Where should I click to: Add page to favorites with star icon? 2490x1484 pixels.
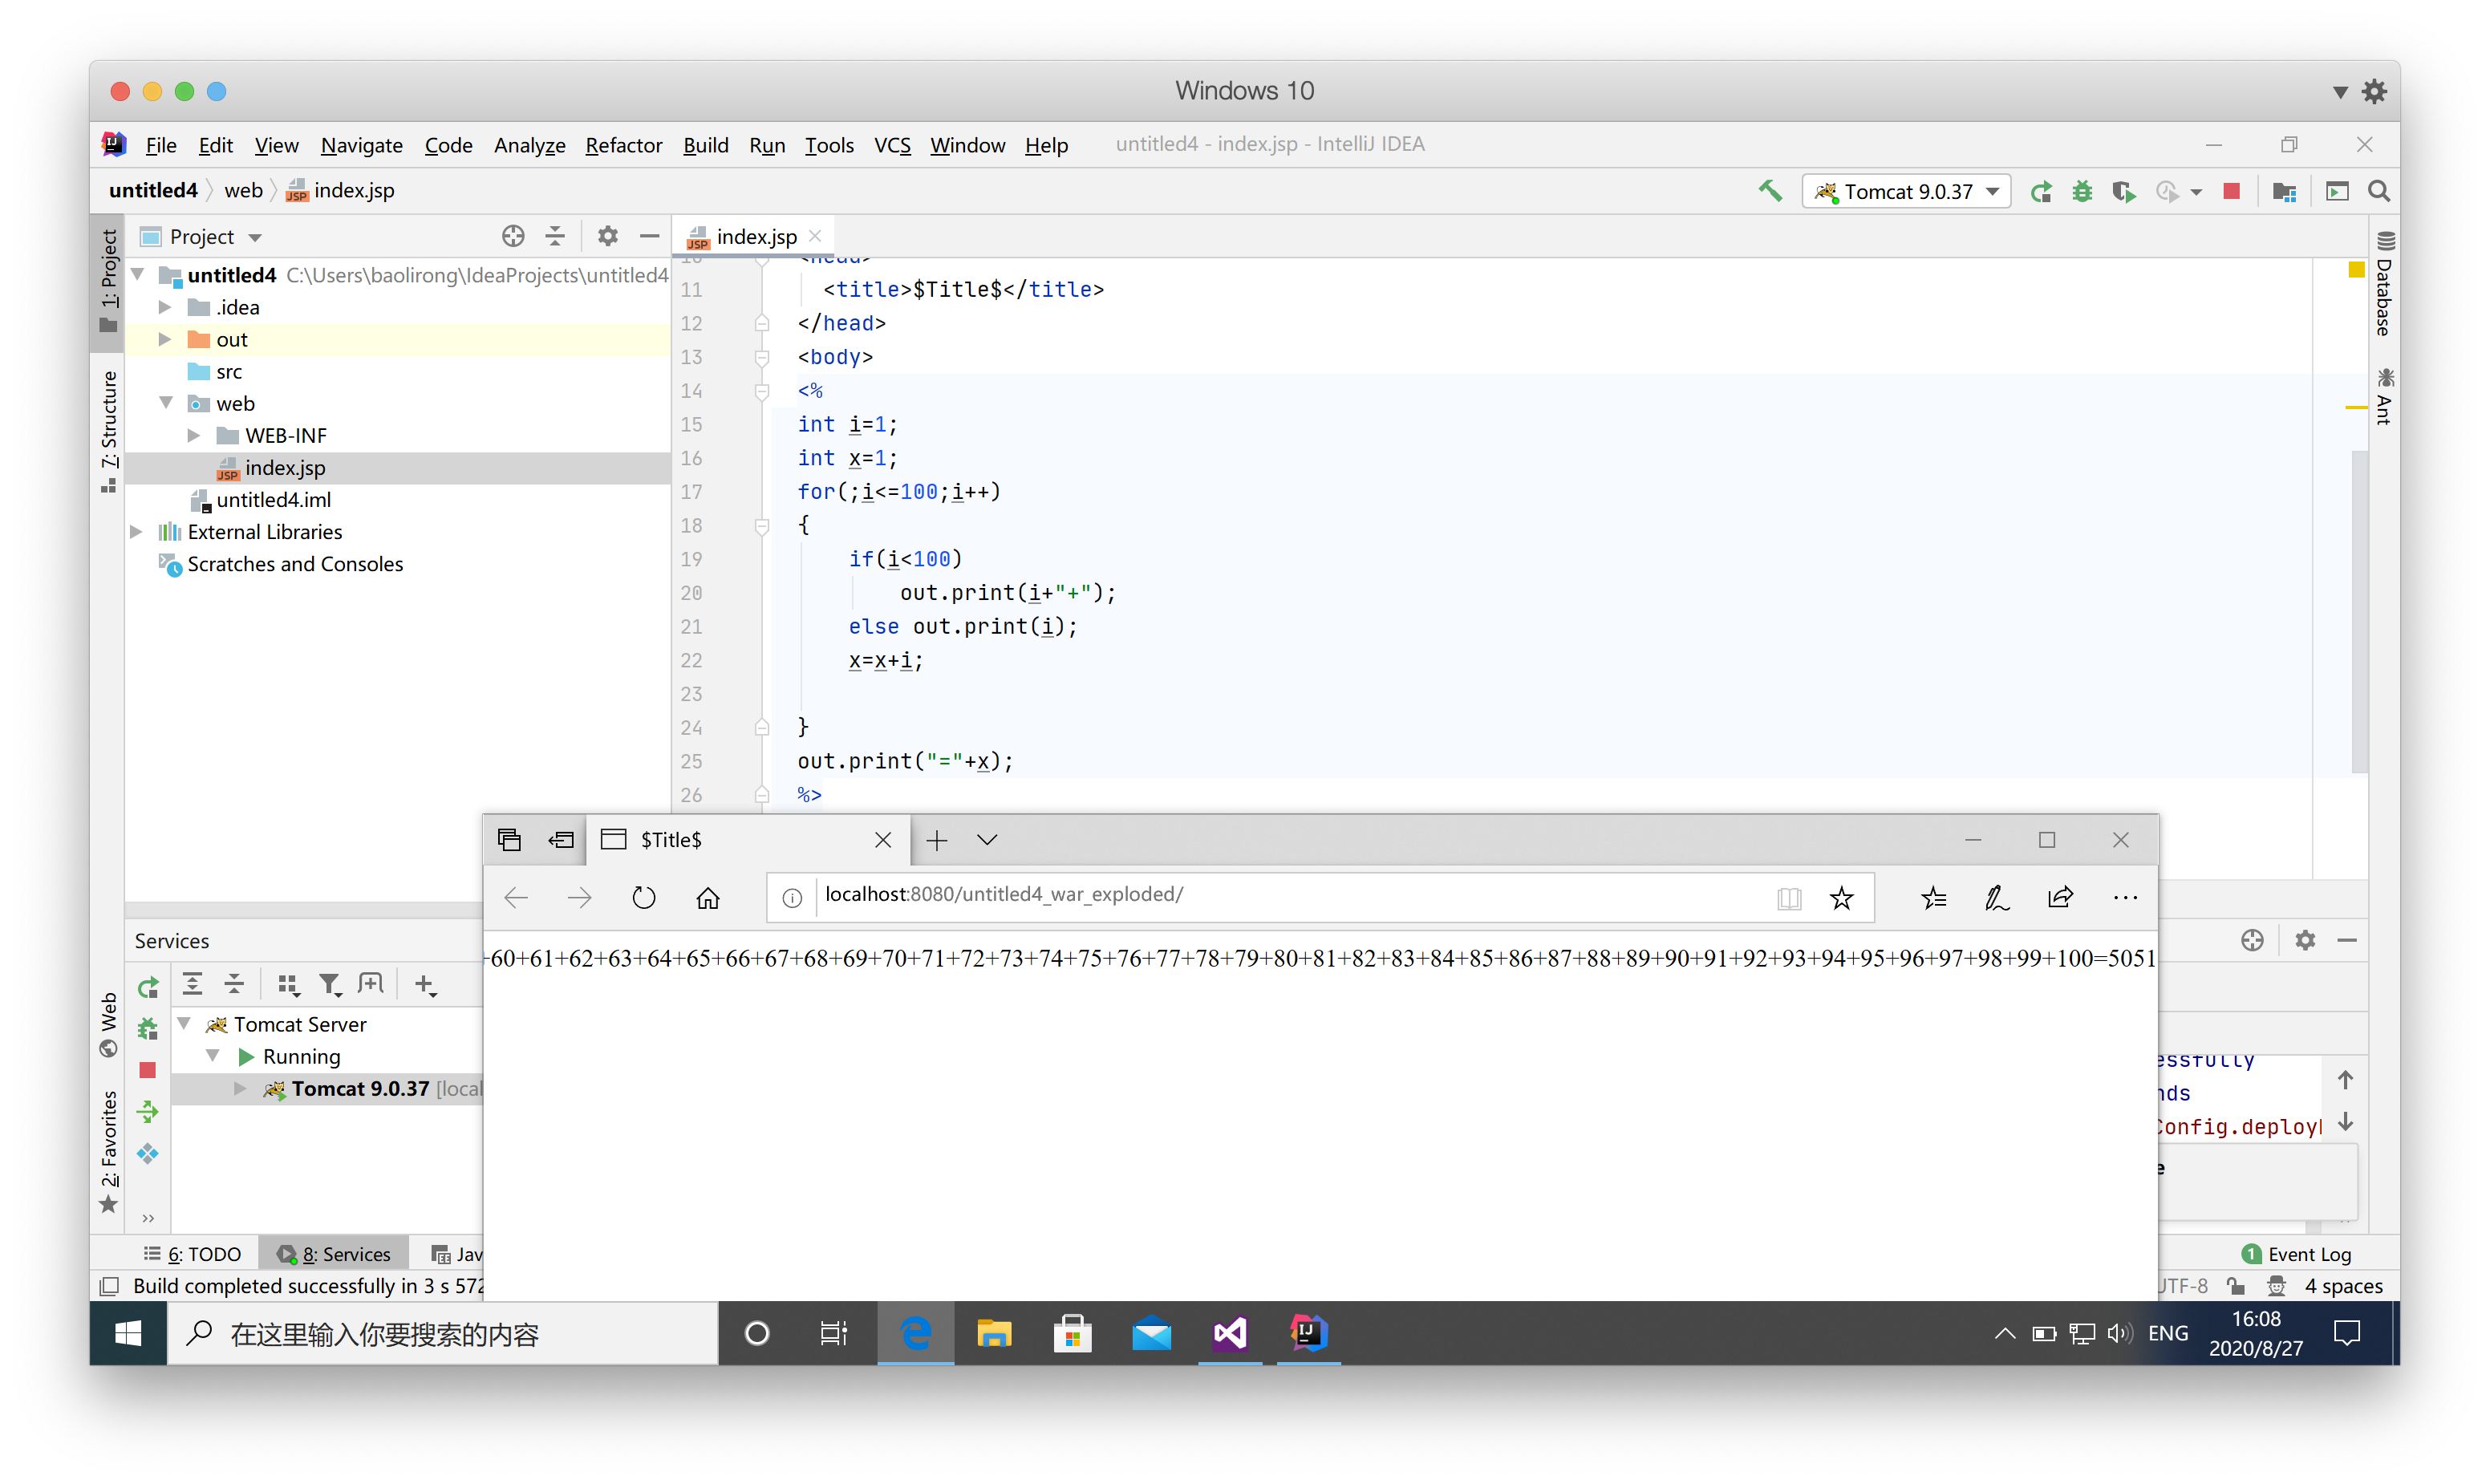(1841, 897)
